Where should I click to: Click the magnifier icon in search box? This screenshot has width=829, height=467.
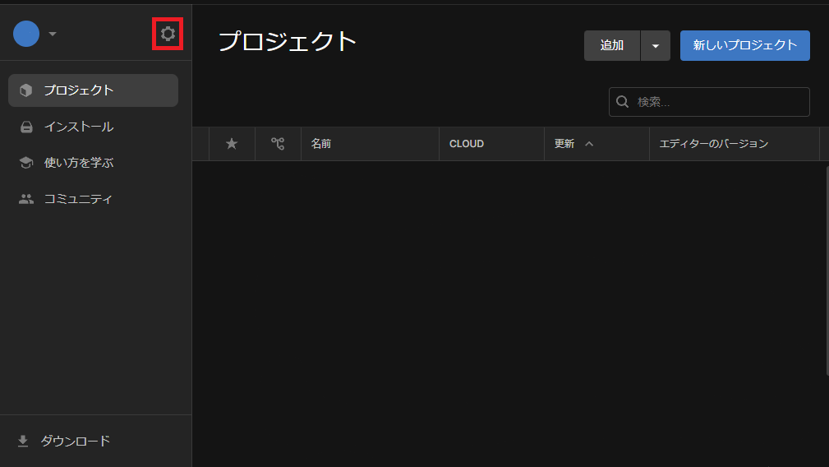[623, 102]
